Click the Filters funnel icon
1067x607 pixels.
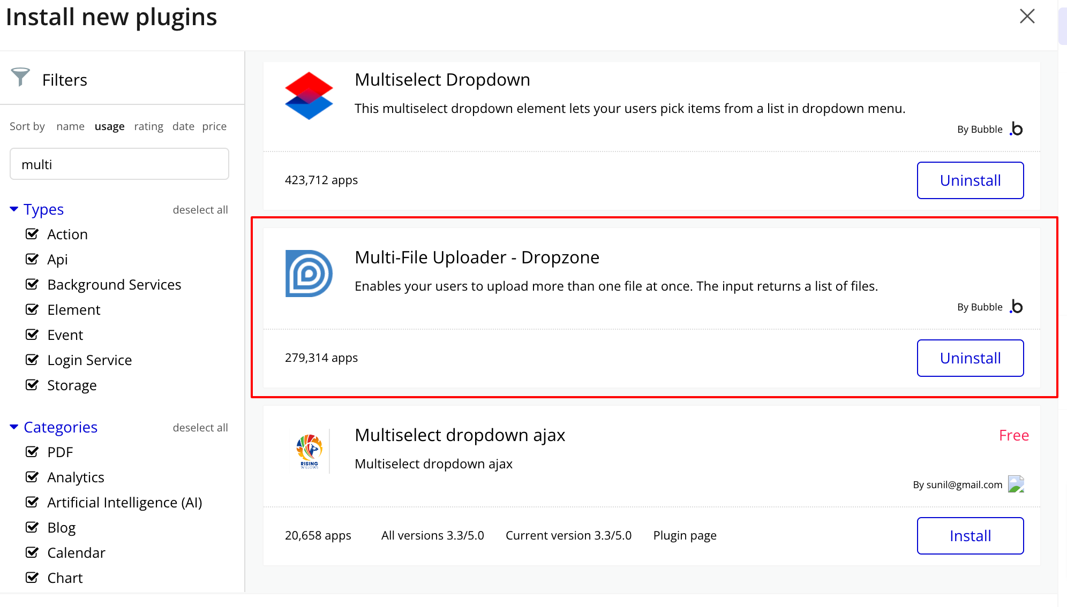(x=20, y=78)
